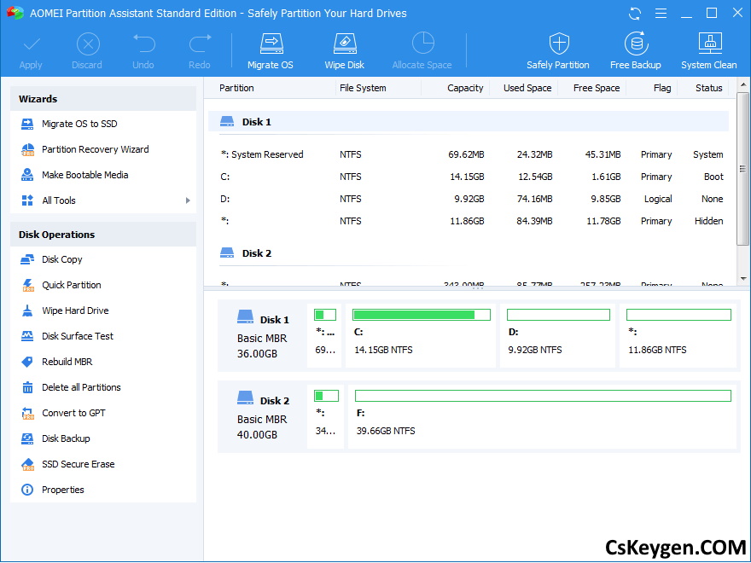This screenshot has height=563, width=751.
Task: Sort by the Used Space column header
Action: coord(527,88)
